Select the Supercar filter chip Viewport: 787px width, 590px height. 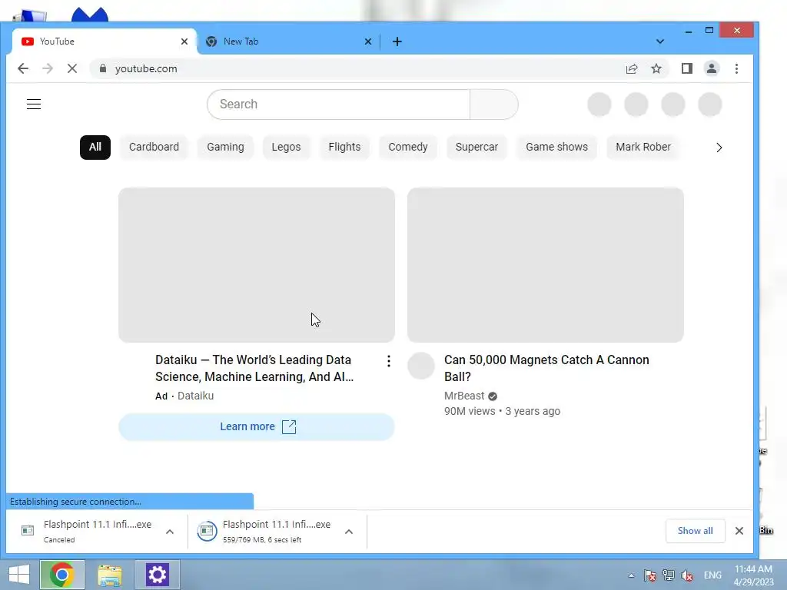(x=477, y=147)
